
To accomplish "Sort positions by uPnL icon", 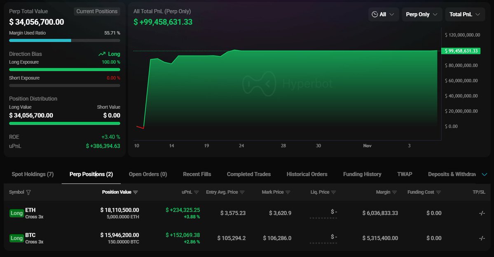I will click(197, 192).
